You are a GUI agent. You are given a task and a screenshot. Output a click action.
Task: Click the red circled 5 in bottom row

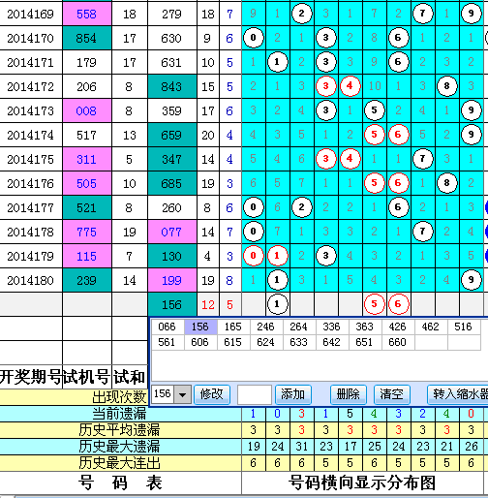point(374,304)
